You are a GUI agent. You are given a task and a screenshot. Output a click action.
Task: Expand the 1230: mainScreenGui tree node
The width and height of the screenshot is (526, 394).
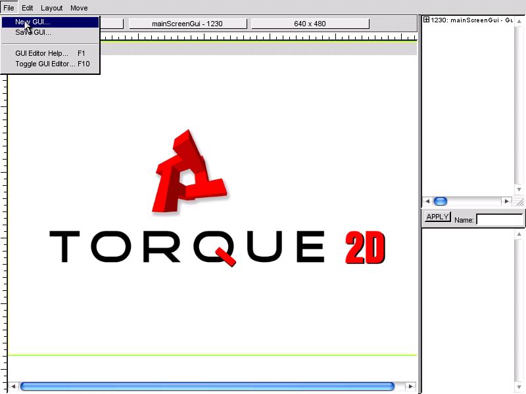click(426, 20)
